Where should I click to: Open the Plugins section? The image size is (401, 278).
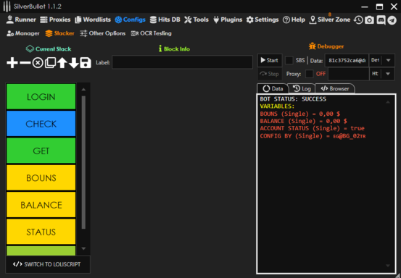coord(228,20)
